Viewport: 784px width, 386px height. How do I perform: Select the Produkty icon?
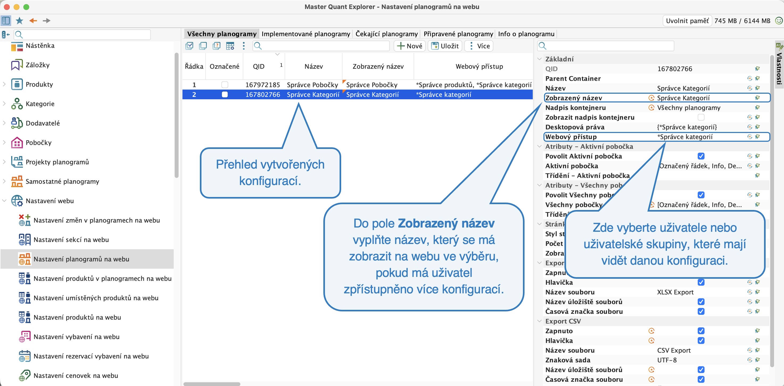click(17, 84)
